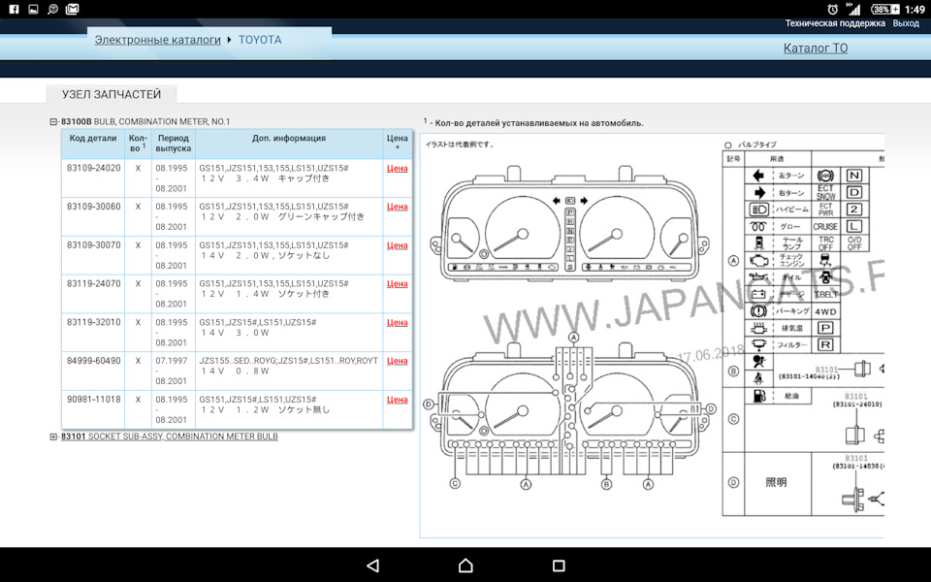The image size is (931, 582).
Task: Click the right turn arrow icon in legend
Action: (x=759, y=193)
